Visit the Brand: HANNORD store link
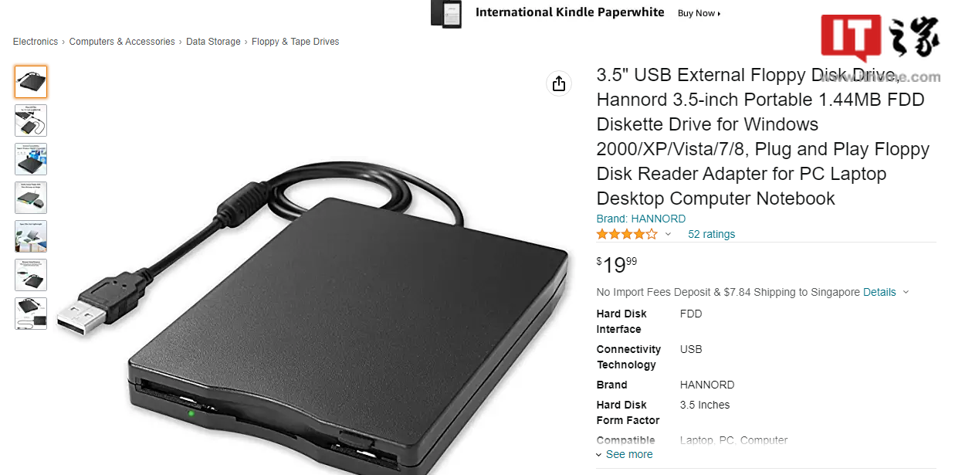 tap(641, 219)
